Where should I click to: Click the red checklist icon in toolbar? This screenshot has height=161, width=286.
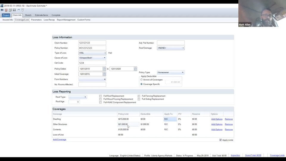pyautogui.click(x=6, y=10)
